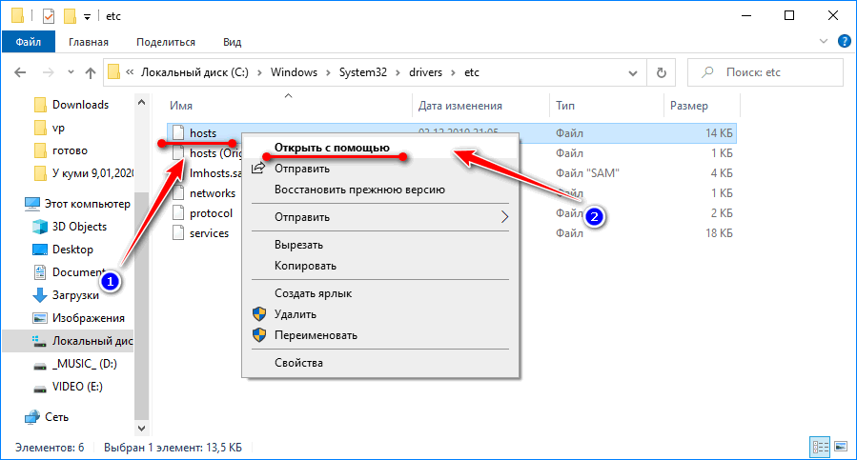Click the back navigation arrow
This screenshot has width=857, height=460.
coord(21,72)
